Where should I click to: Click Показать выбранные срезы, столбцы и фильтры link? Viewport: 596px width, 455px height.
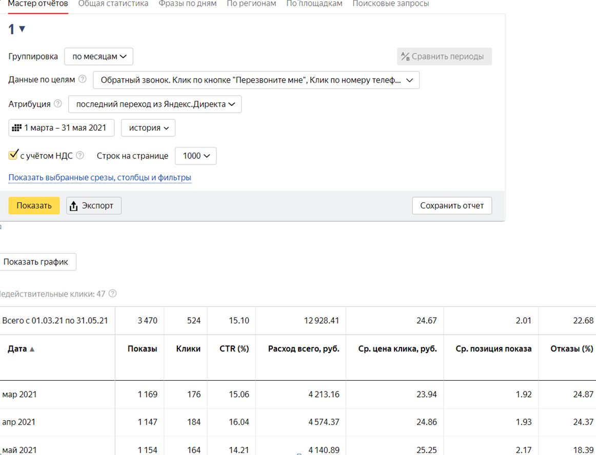tap(100, 178)
